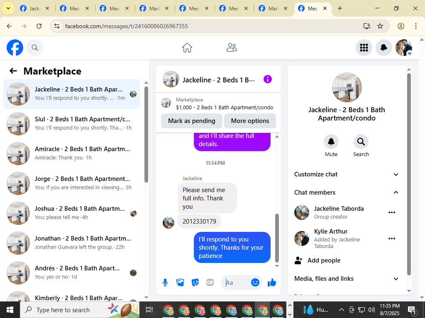Open conversation information purple icon
Viewport: 425px width, 318px height.
pyautogui.click(x=268, y=79)
